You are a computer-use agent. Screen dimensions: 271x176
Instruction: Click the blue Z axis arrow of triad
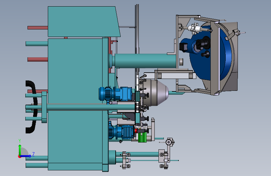tap(26, 156)
